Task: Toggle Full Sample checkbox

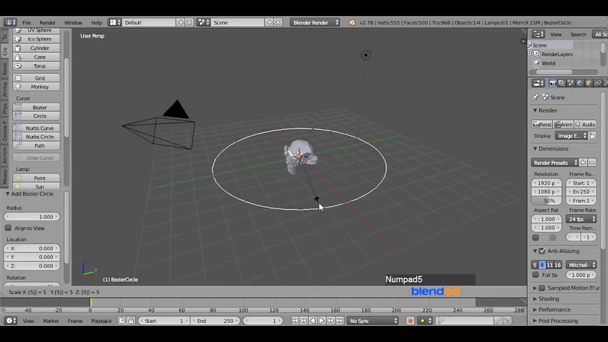Action: 536,275
